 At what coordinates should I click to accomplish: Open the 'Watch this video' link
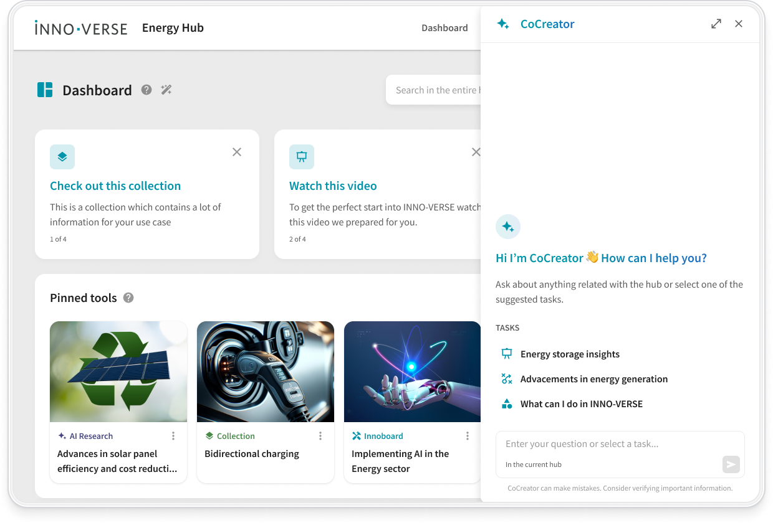(x=333, y=186)
